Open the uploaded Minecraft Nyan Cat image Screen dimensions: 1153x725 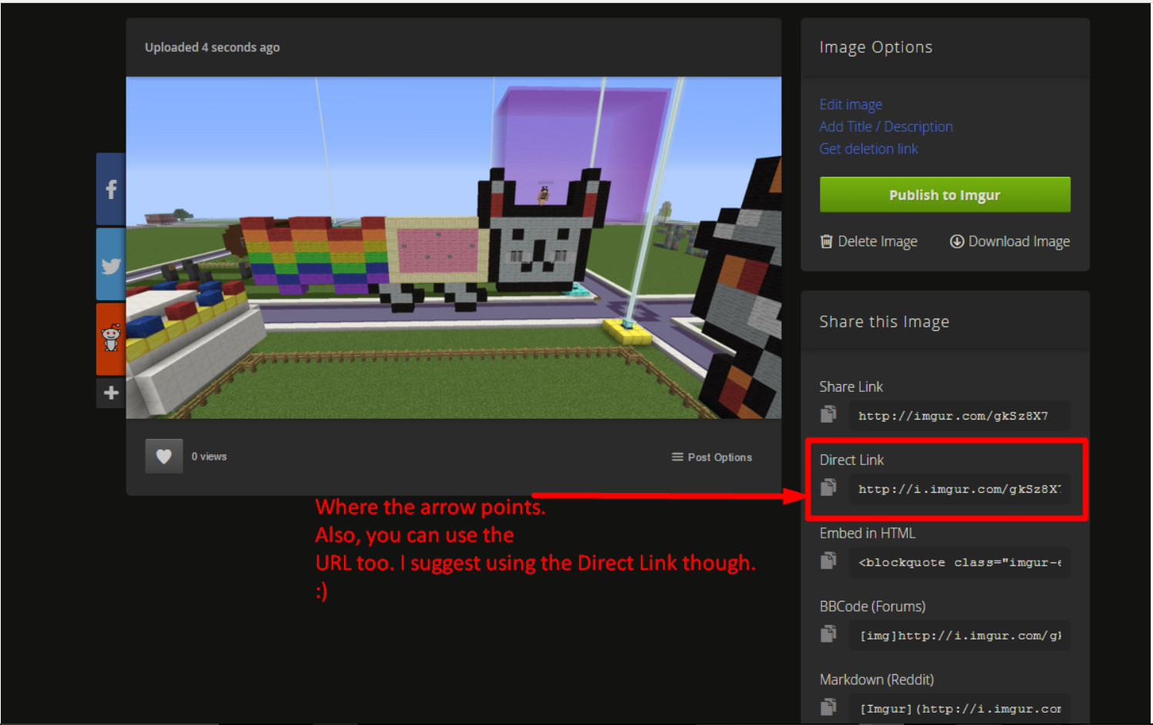point(453,248)
